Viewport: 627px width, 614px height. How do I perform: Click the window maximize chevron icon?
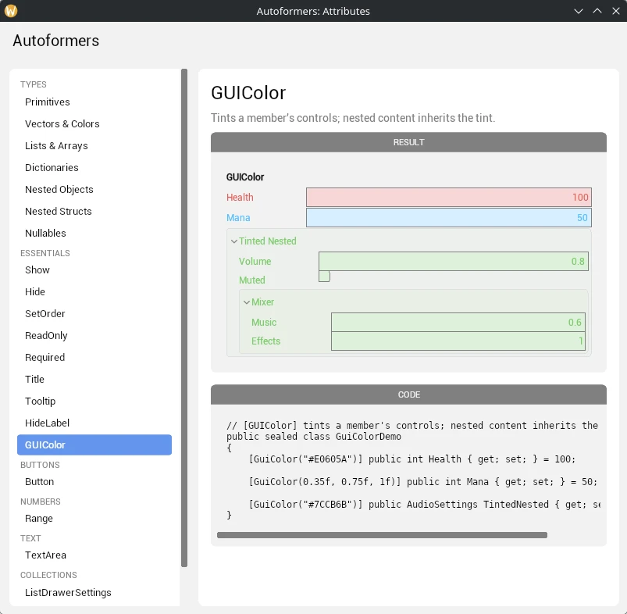click(x=597, y=11)
